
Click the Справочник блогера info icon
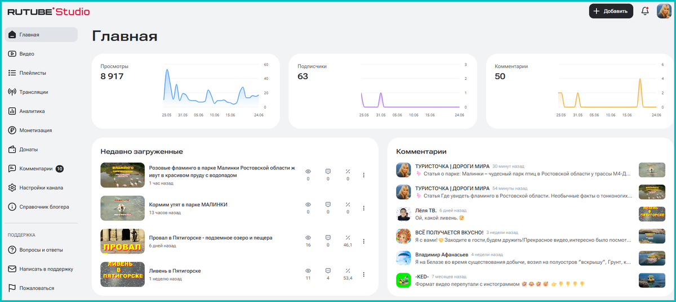point(12,207)
